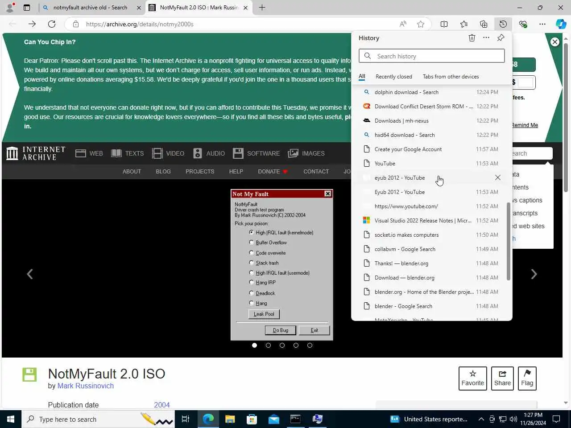
Task: Select the All history tab
Action: coord(362,77)
